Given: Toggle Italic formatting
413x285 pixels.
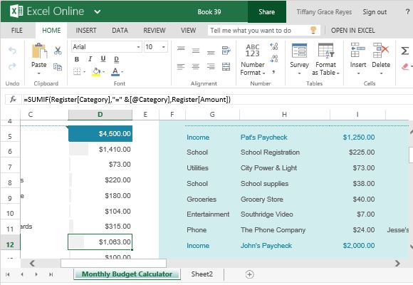Looking at the screenshot, I should tap(90, 59).
